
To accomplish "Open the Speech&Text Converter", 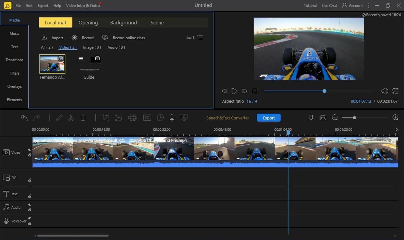I will pyautogui.click(x=228, y=118).
